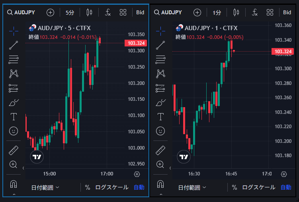Click the zoom in tool in left chart
The height and width of the screenshot is (202, 299).
pos(14,164)
